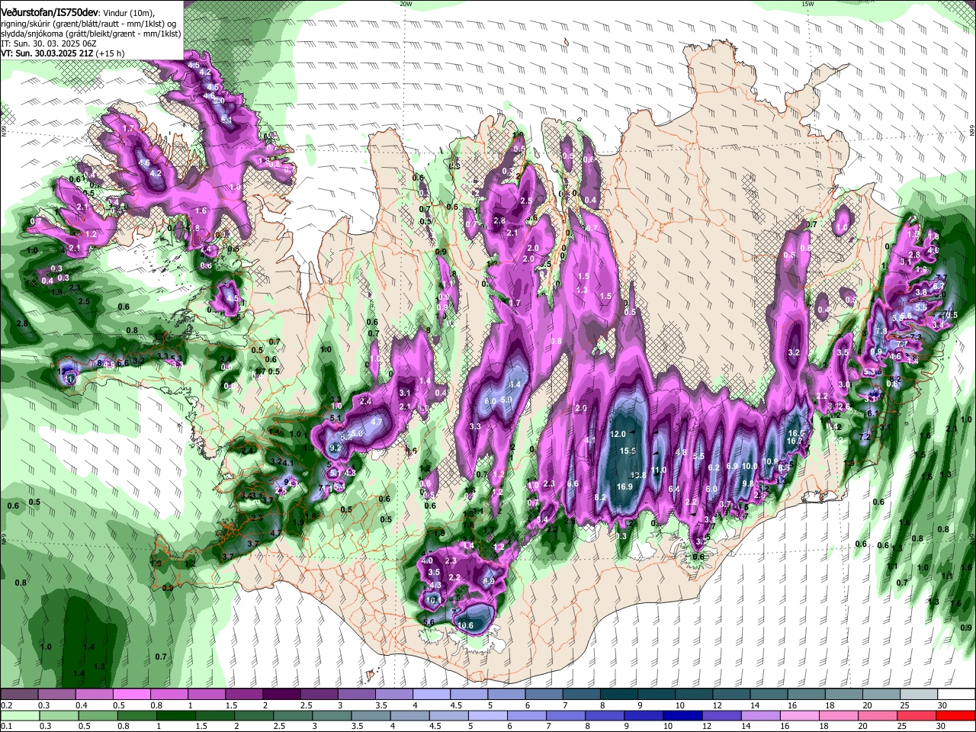Click the '20W' longitude label

tap(406, 4)
